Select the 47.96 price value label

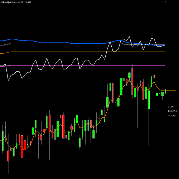pos(171,107)
